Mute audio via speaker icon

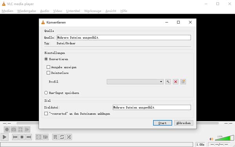pyautogui.click(x=211, y=139)
